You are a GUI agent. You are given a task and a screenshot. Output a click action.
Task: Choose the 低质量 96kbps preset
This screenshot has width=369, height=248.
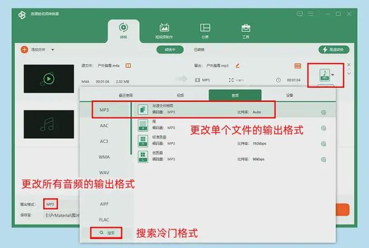[x=235, y=156]
